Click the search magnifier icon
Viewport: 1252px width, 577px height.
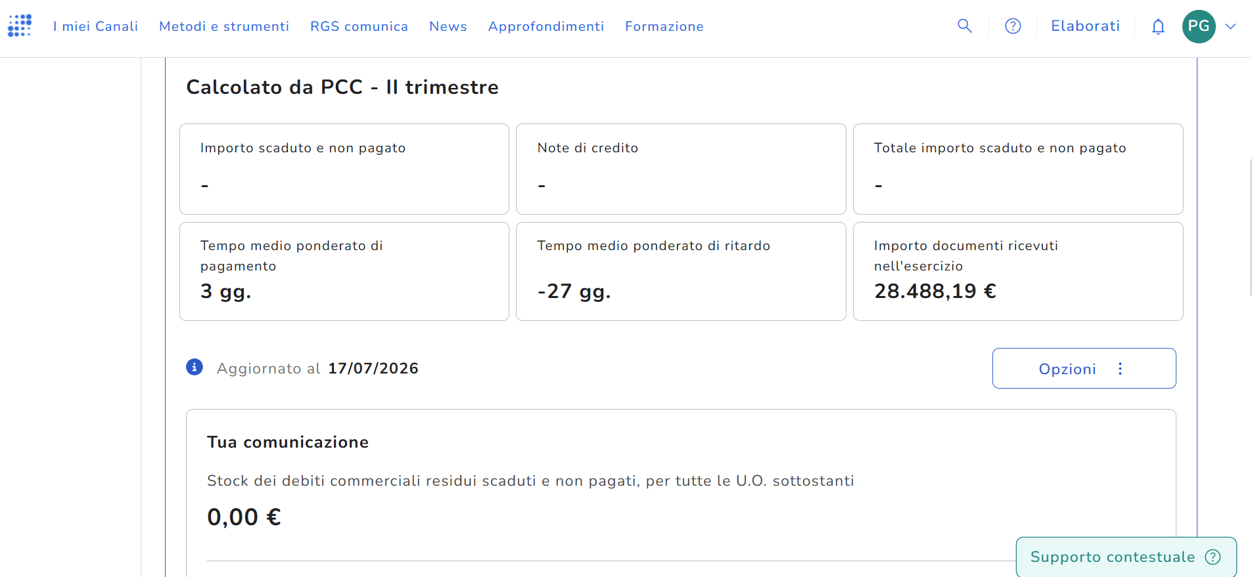(x=965, y=26)
